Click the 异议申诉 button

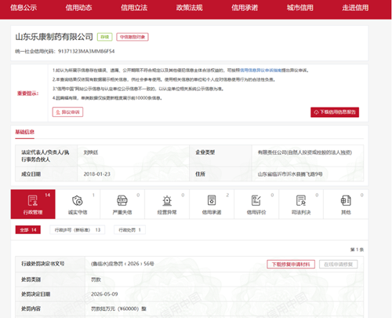[x=67, y=112]
